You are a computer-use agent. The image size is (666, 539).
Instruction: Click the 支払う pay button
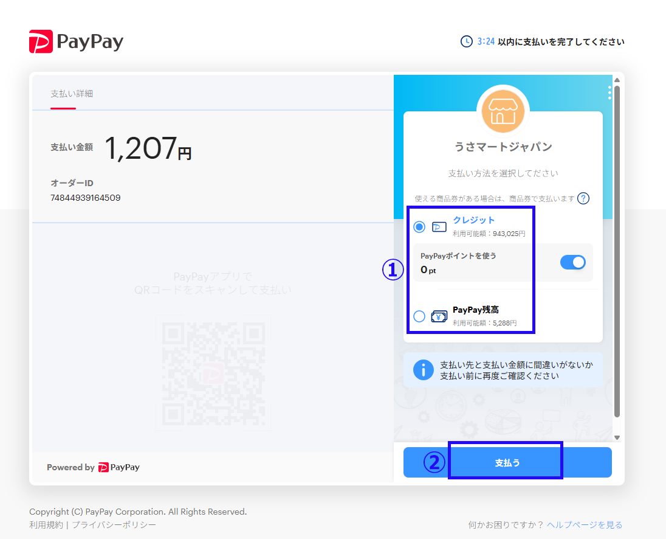click(x=507, y=462)
